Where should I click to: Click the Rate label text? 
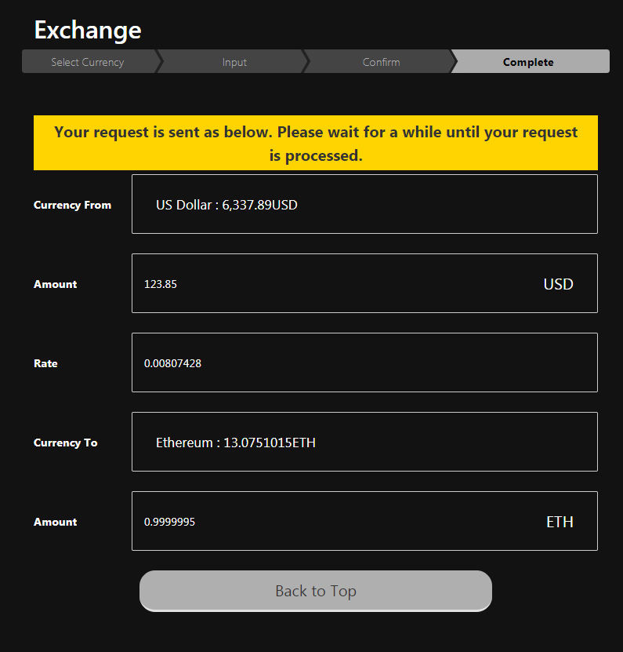coord(45,363)
